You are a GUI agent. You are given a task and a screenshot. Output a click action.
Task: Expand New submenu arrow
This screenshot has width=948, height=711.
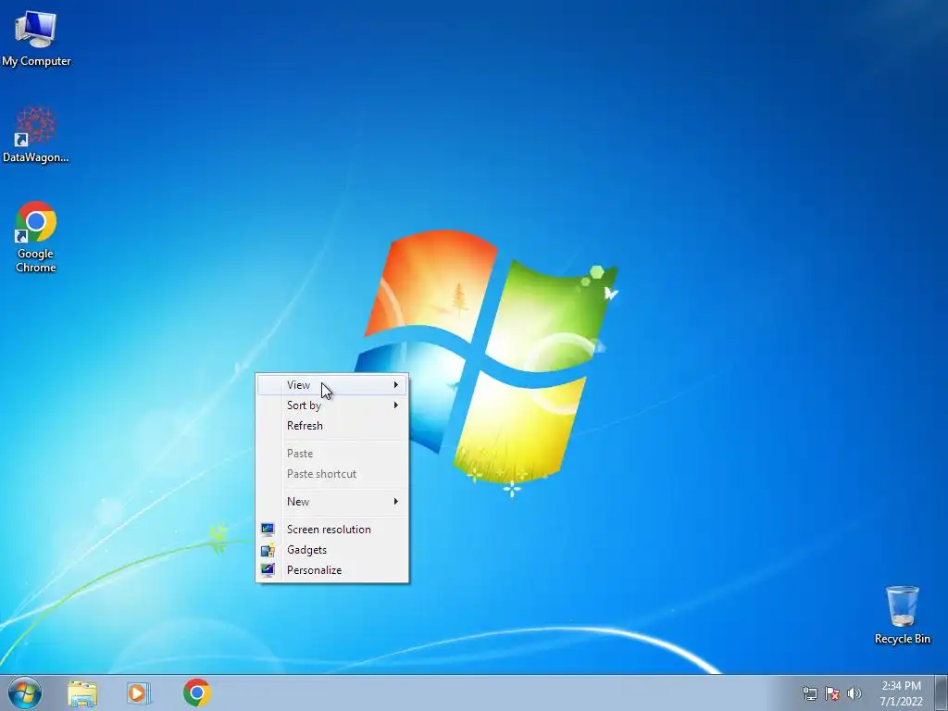tap(396, 502)
